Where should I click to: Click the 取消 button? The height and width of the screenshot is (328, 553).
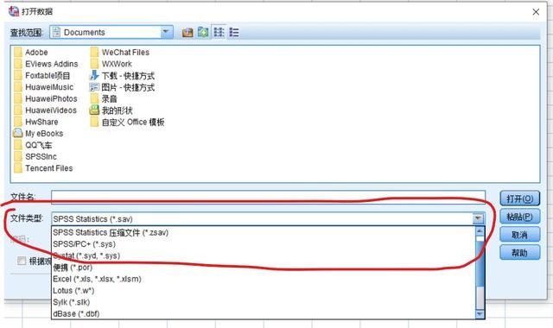520,235
